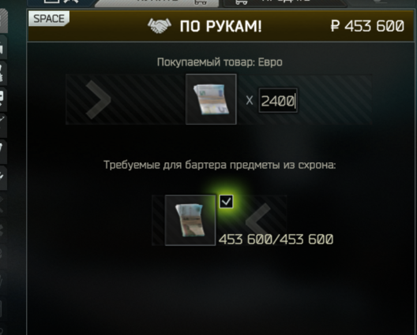Click the 2400 quantity input field

point(278,100)
